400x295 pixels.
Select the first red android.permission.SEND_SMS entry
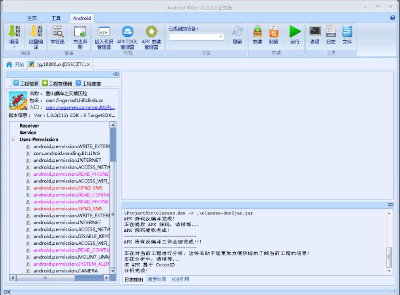pyautogui.click(x=68, y=188)
